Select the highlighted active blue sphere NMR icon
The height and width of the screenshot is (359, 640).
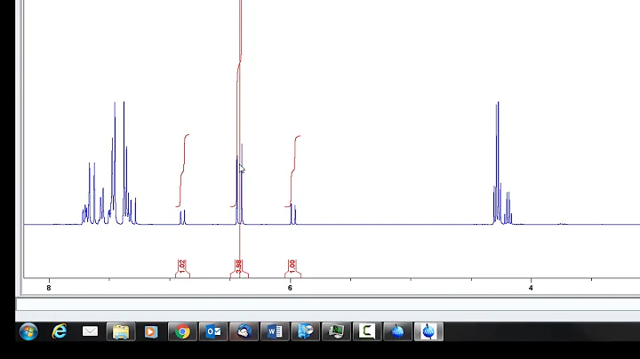(x=428, y=331)
